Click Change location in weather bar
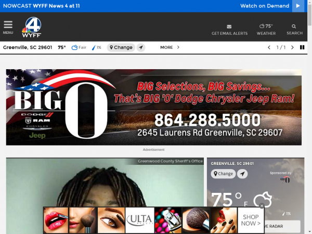The width and height of the screenshot is (312, 234). click(x=121, y=47)
